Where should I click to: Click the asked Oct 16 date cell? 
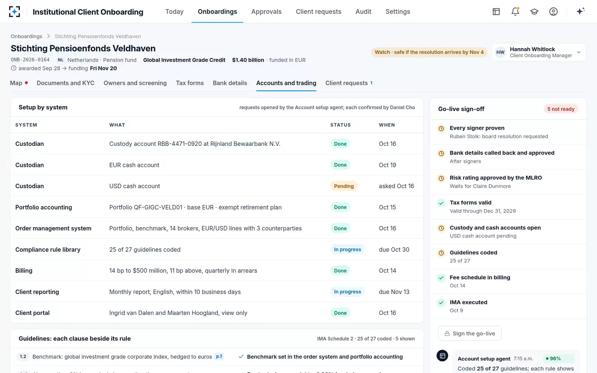click(x=396, y=186)
